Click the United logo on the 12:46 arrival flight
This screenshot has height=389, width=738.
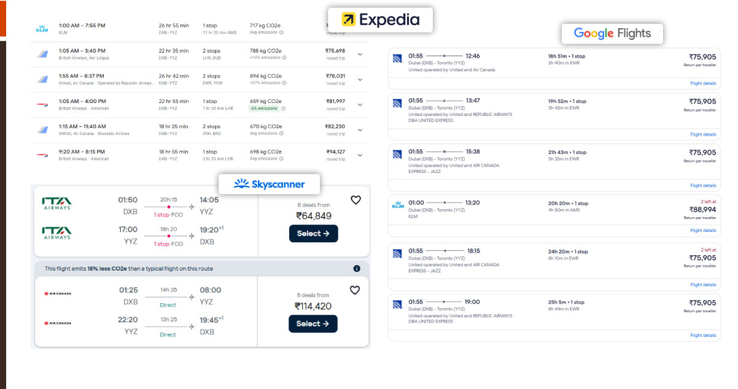click(x=397, y=59)
